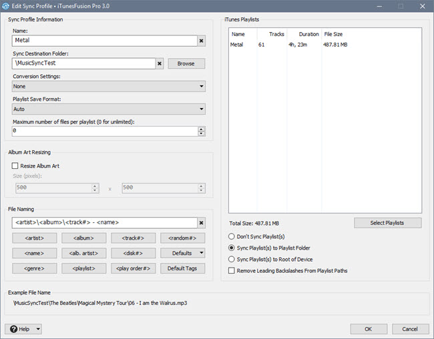Click the Cancel button
Viewport: 434px width, 339px height.
point(410,329)
